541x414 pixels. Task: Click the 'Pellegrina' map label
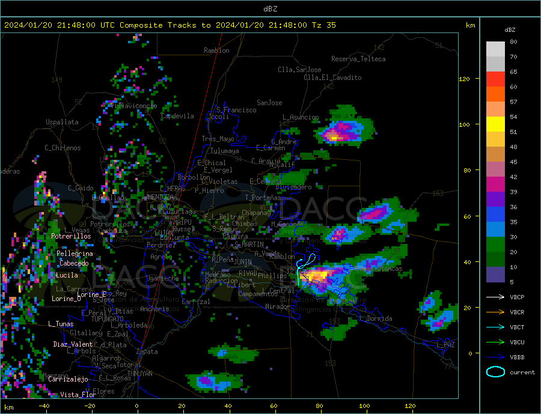click(75, 254)
